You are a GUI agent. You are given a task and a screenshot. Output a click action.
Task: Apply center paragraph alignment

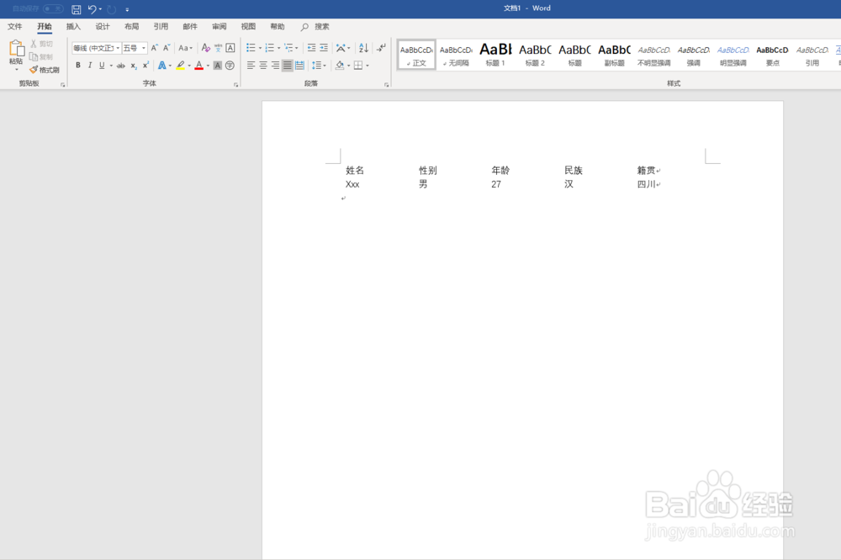point(263,66)
